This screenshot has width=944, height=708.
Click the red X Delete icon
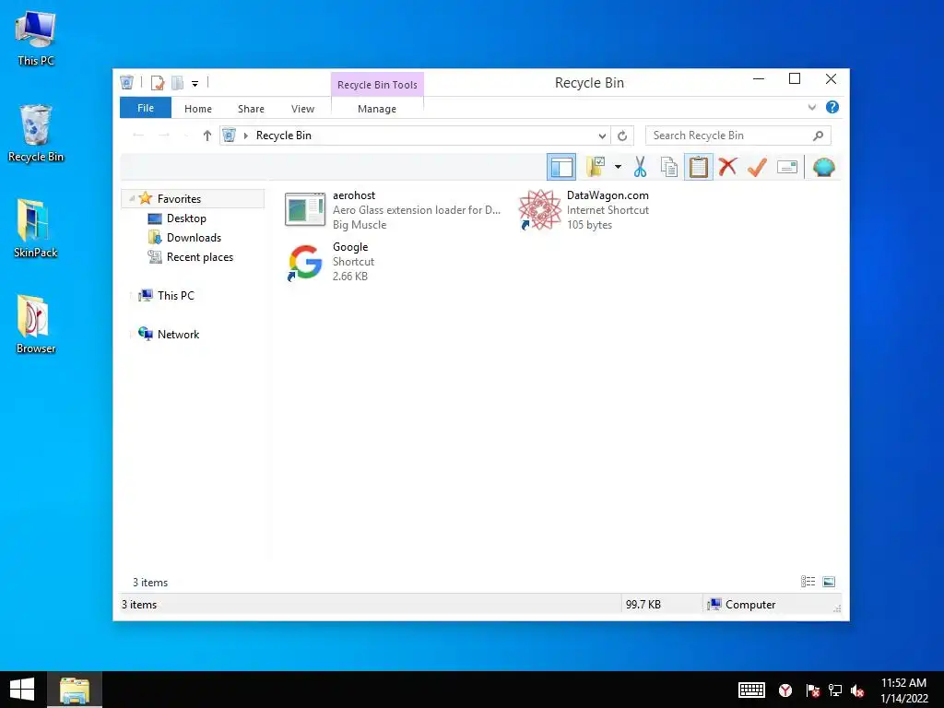[x=728, y=166]
